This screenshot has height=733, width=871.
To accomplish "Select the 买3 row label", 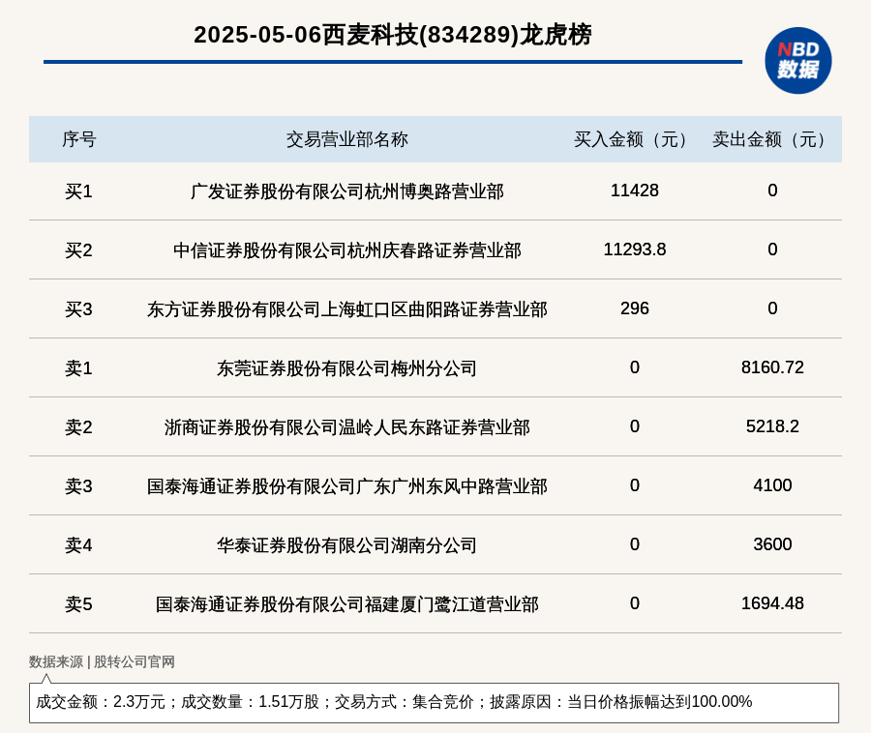I will [x=79, y=309].
